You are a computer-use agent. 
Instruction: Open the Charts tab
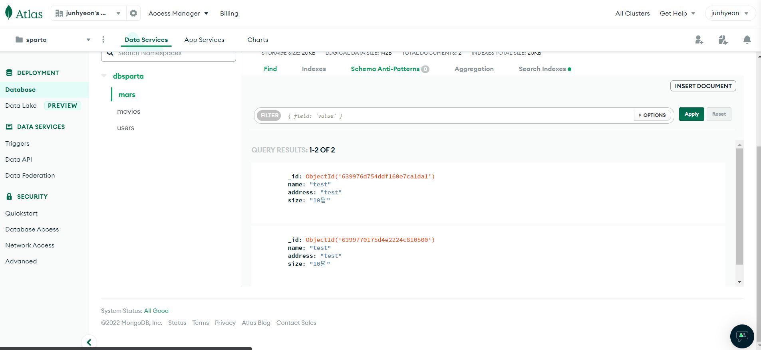(x=258, y=40)
